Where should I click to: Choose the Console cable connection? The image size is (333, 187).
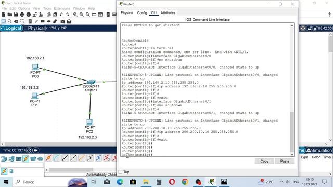point(57,158)
